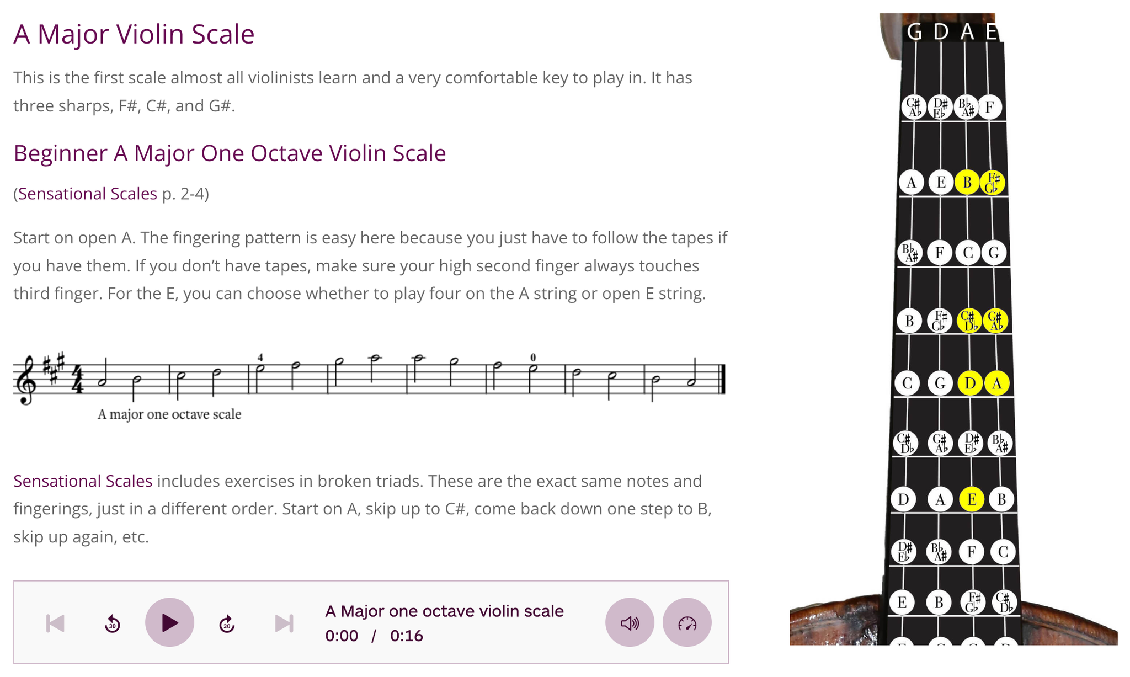Click the A Major Violin Scale heading
Viewport: 1130px width, 677px height.
pos(134,34)
